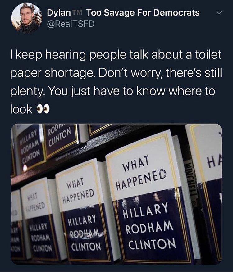Click the "Too Savage For Democrats" name

(143, 13)
